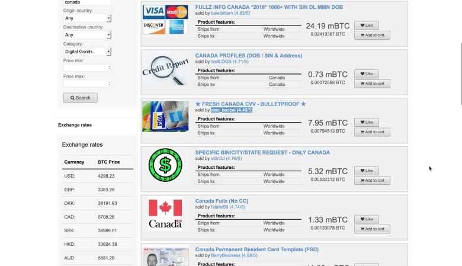The height and width of the screenshot is (266, 462).
Task: Click the Search button with magnifier icon
Action: click(80, 98)
